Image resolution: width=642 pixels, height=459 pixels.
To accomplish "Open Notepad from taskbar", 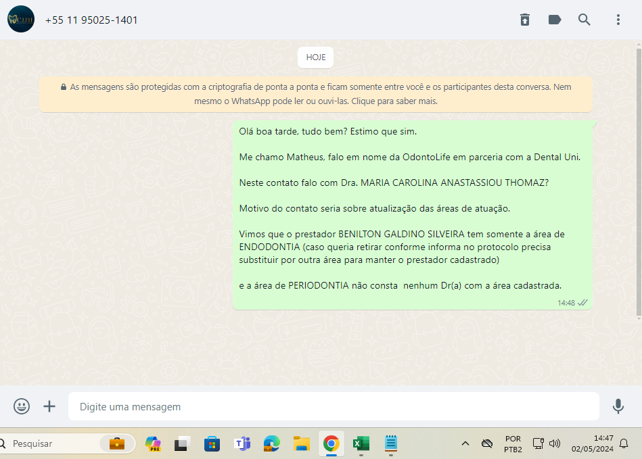I will pos(391,443).
